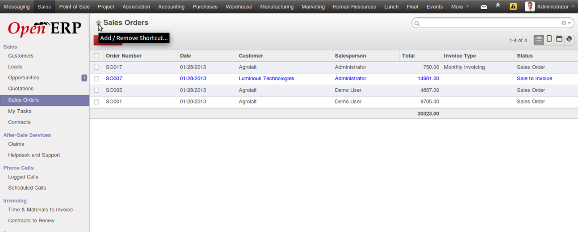Sort by Total column header
Viewport: 578px width, 232px height.
[x=408, y=56]
